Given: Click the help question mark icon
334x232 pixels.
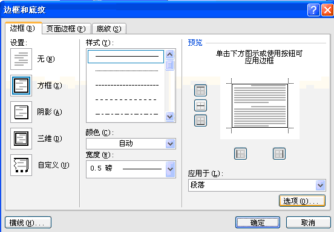Looking at the screenshot, I should 313,10.
